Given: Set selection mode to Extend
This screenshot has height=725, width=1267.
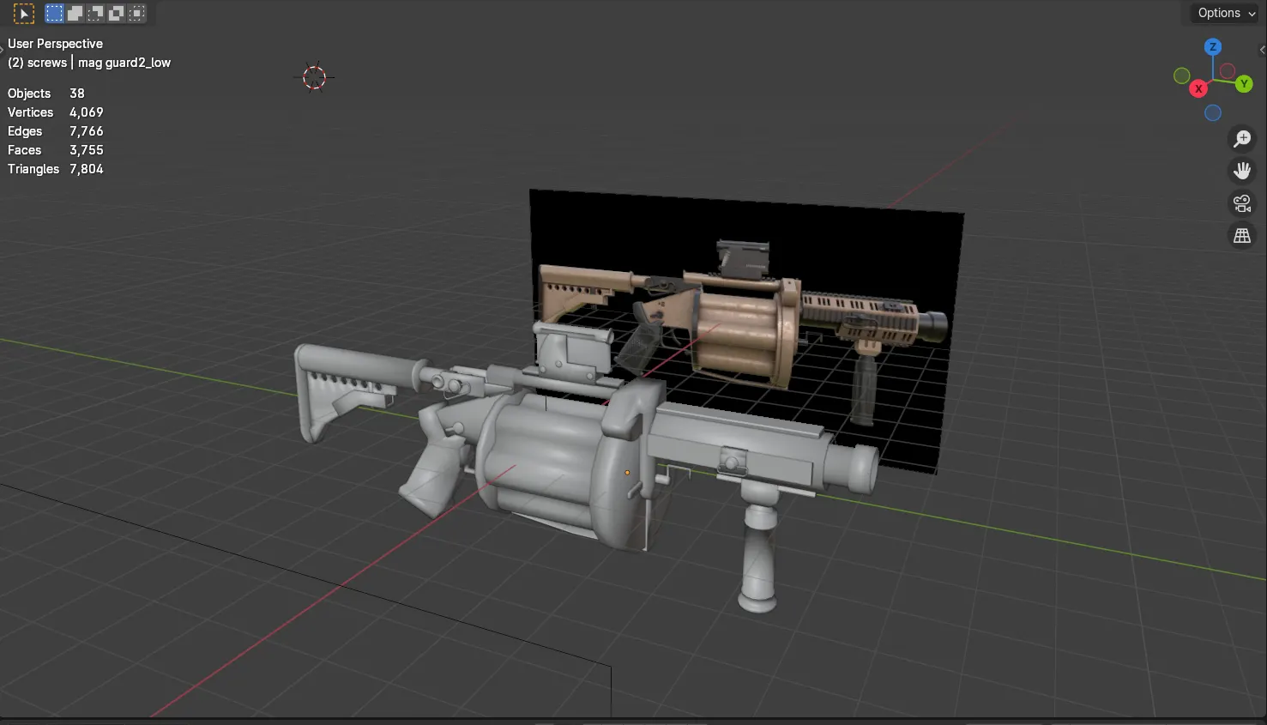Looking at the screenshot, I should click(75, 14).
